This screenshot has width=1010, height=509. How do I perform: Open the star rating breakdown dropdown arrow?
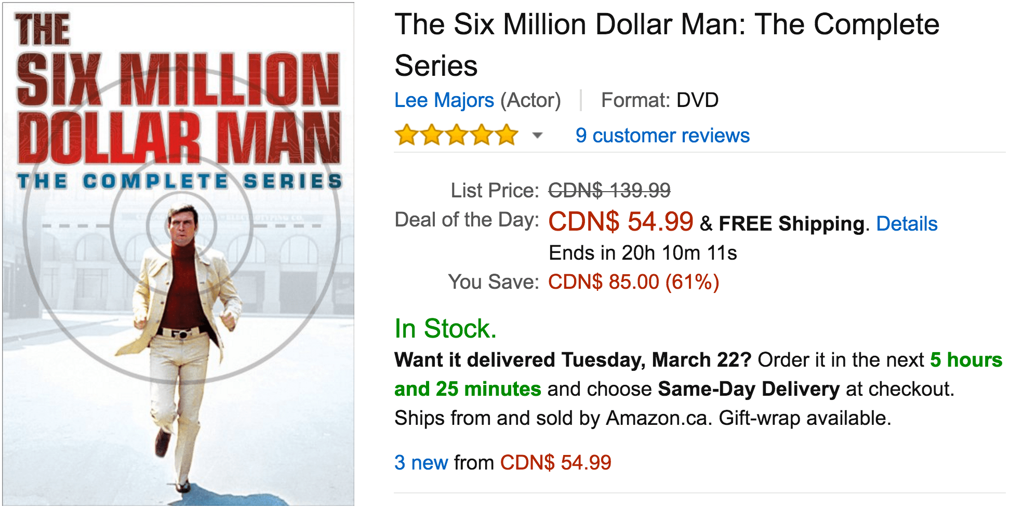(x=536, y=136)
